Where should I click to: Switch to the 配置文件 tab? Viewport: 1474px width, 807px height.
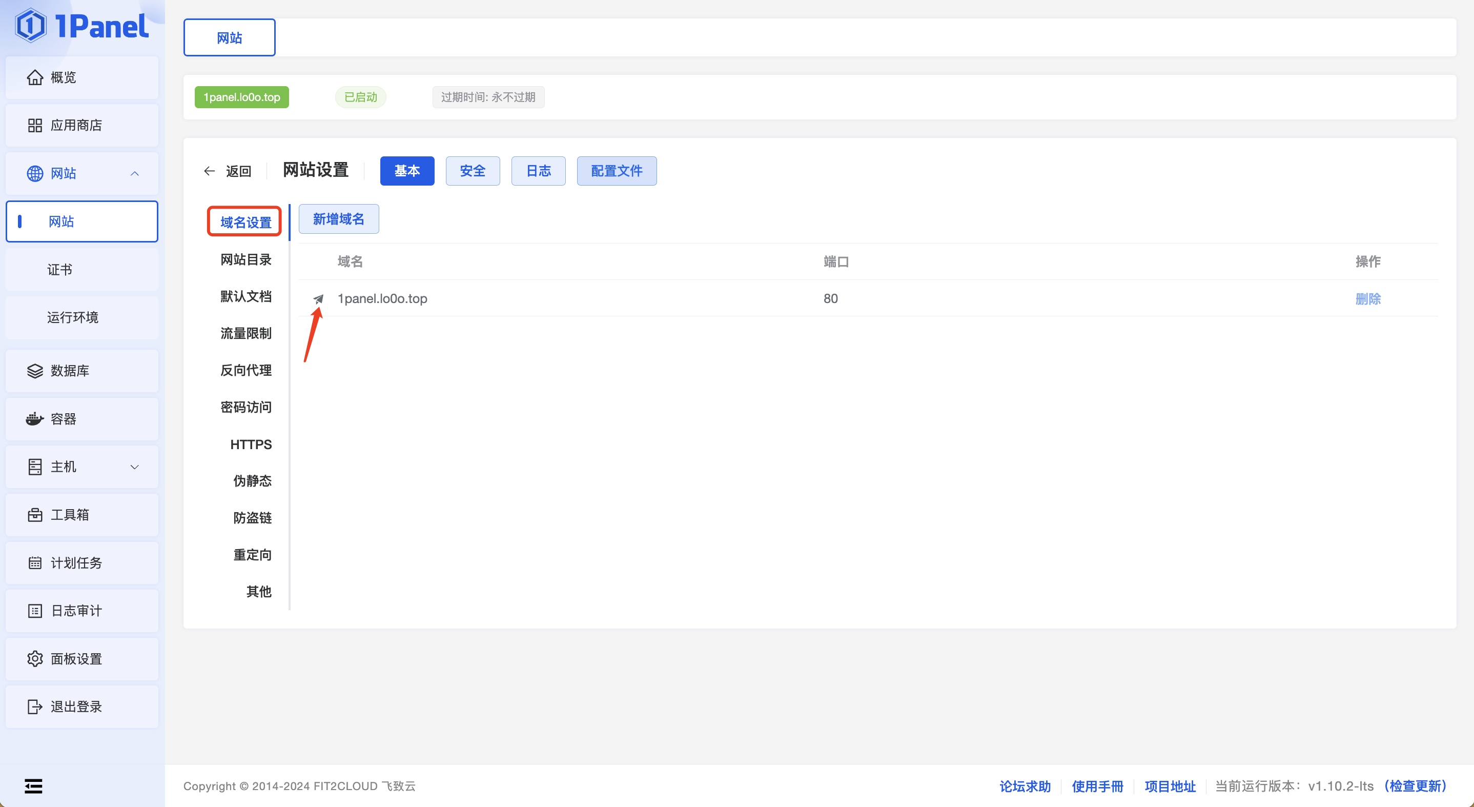[x=617, y=171]
